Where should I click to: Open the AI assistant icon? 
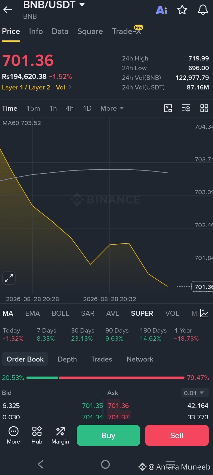162,10
